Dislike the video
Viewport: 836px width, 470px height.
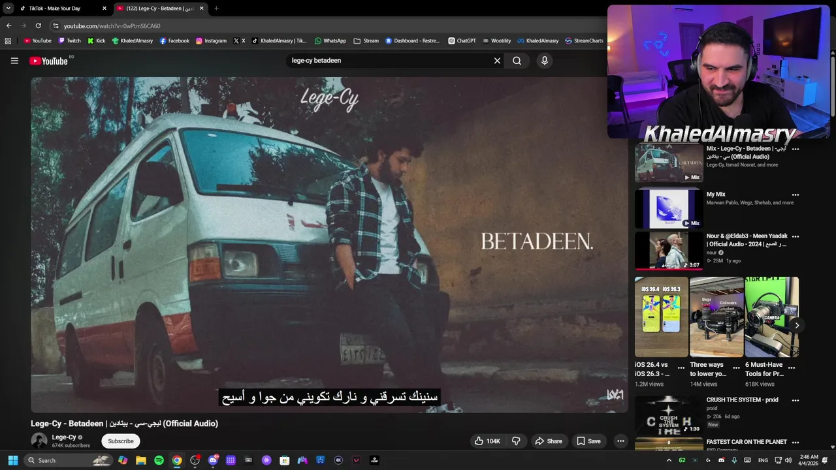click(x=516, y=441)
